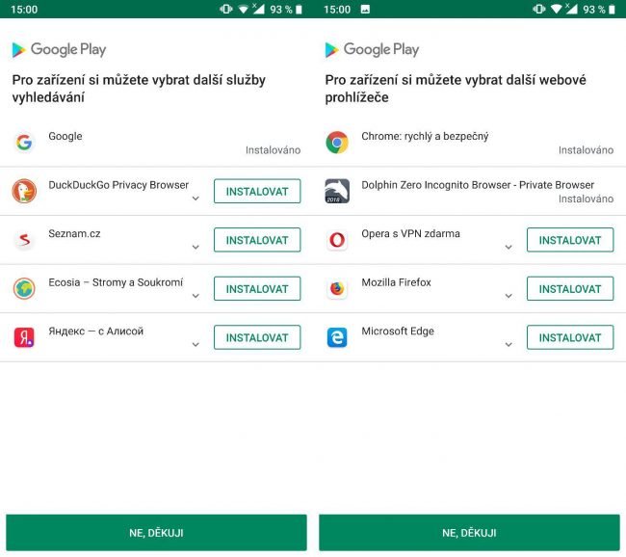Expand Microsoft Edge details chevron
This screenshot has height=557, width=626.
coord(509,344)
